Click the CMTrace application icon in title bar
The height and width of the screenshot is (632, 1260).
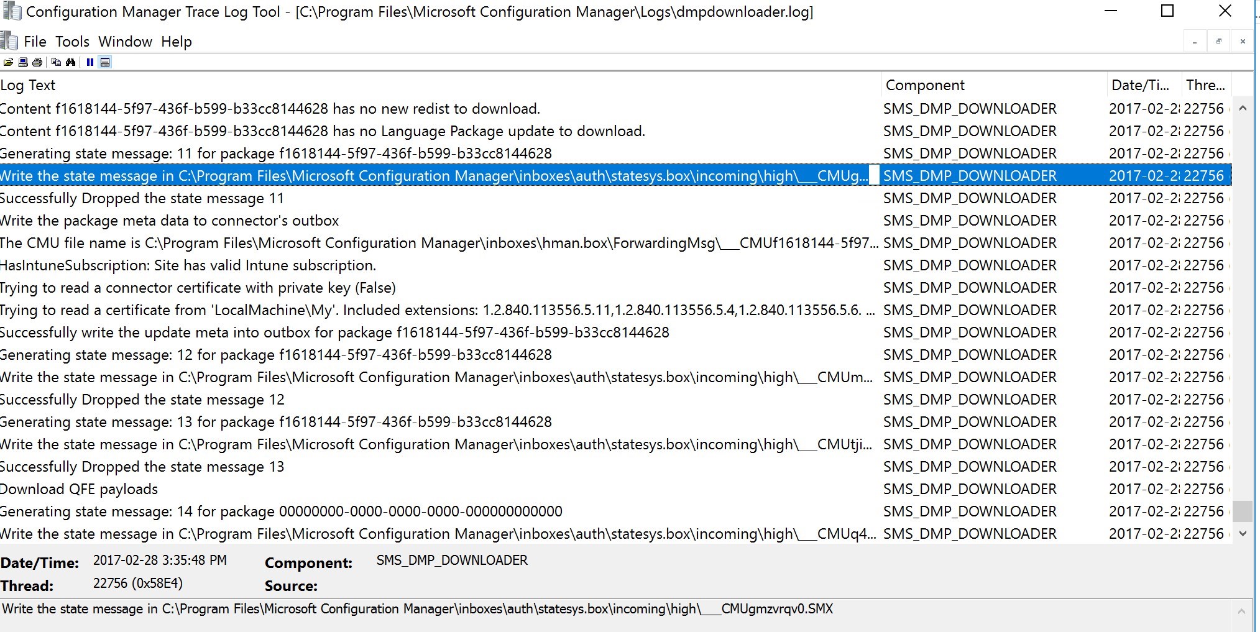click(x=12, y=11)
